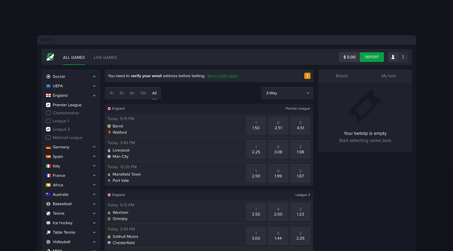Open the user profile icon
Image resolution: width=453 pixels, height=251 pixels.
pos(393,57)
